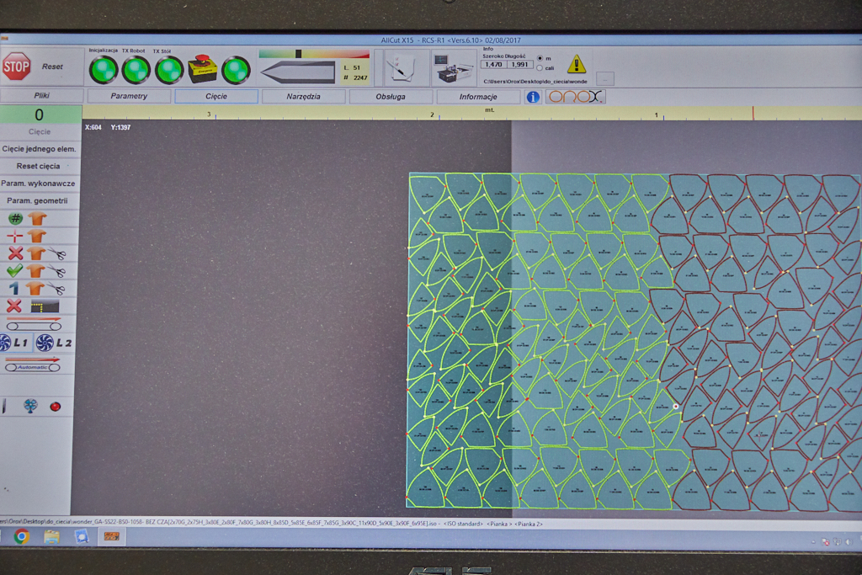This screenshot has height=575, width=862.
Task: Select the 'm' meters unit option
Action: [540, 58]
